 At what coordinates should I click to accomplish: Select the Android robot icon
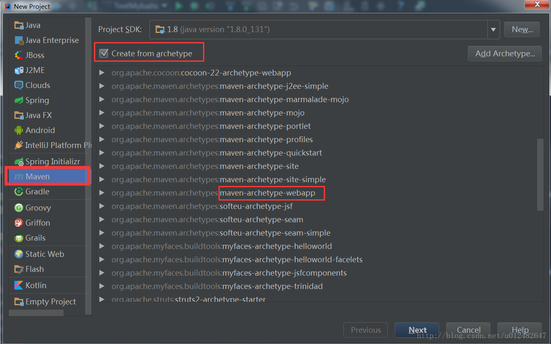(19, 131)
